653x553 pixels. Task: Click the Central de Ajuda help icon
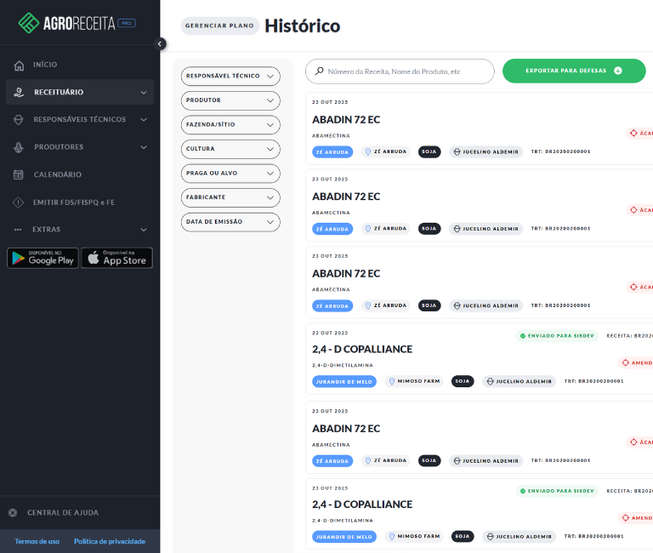[x=13, y=513]
